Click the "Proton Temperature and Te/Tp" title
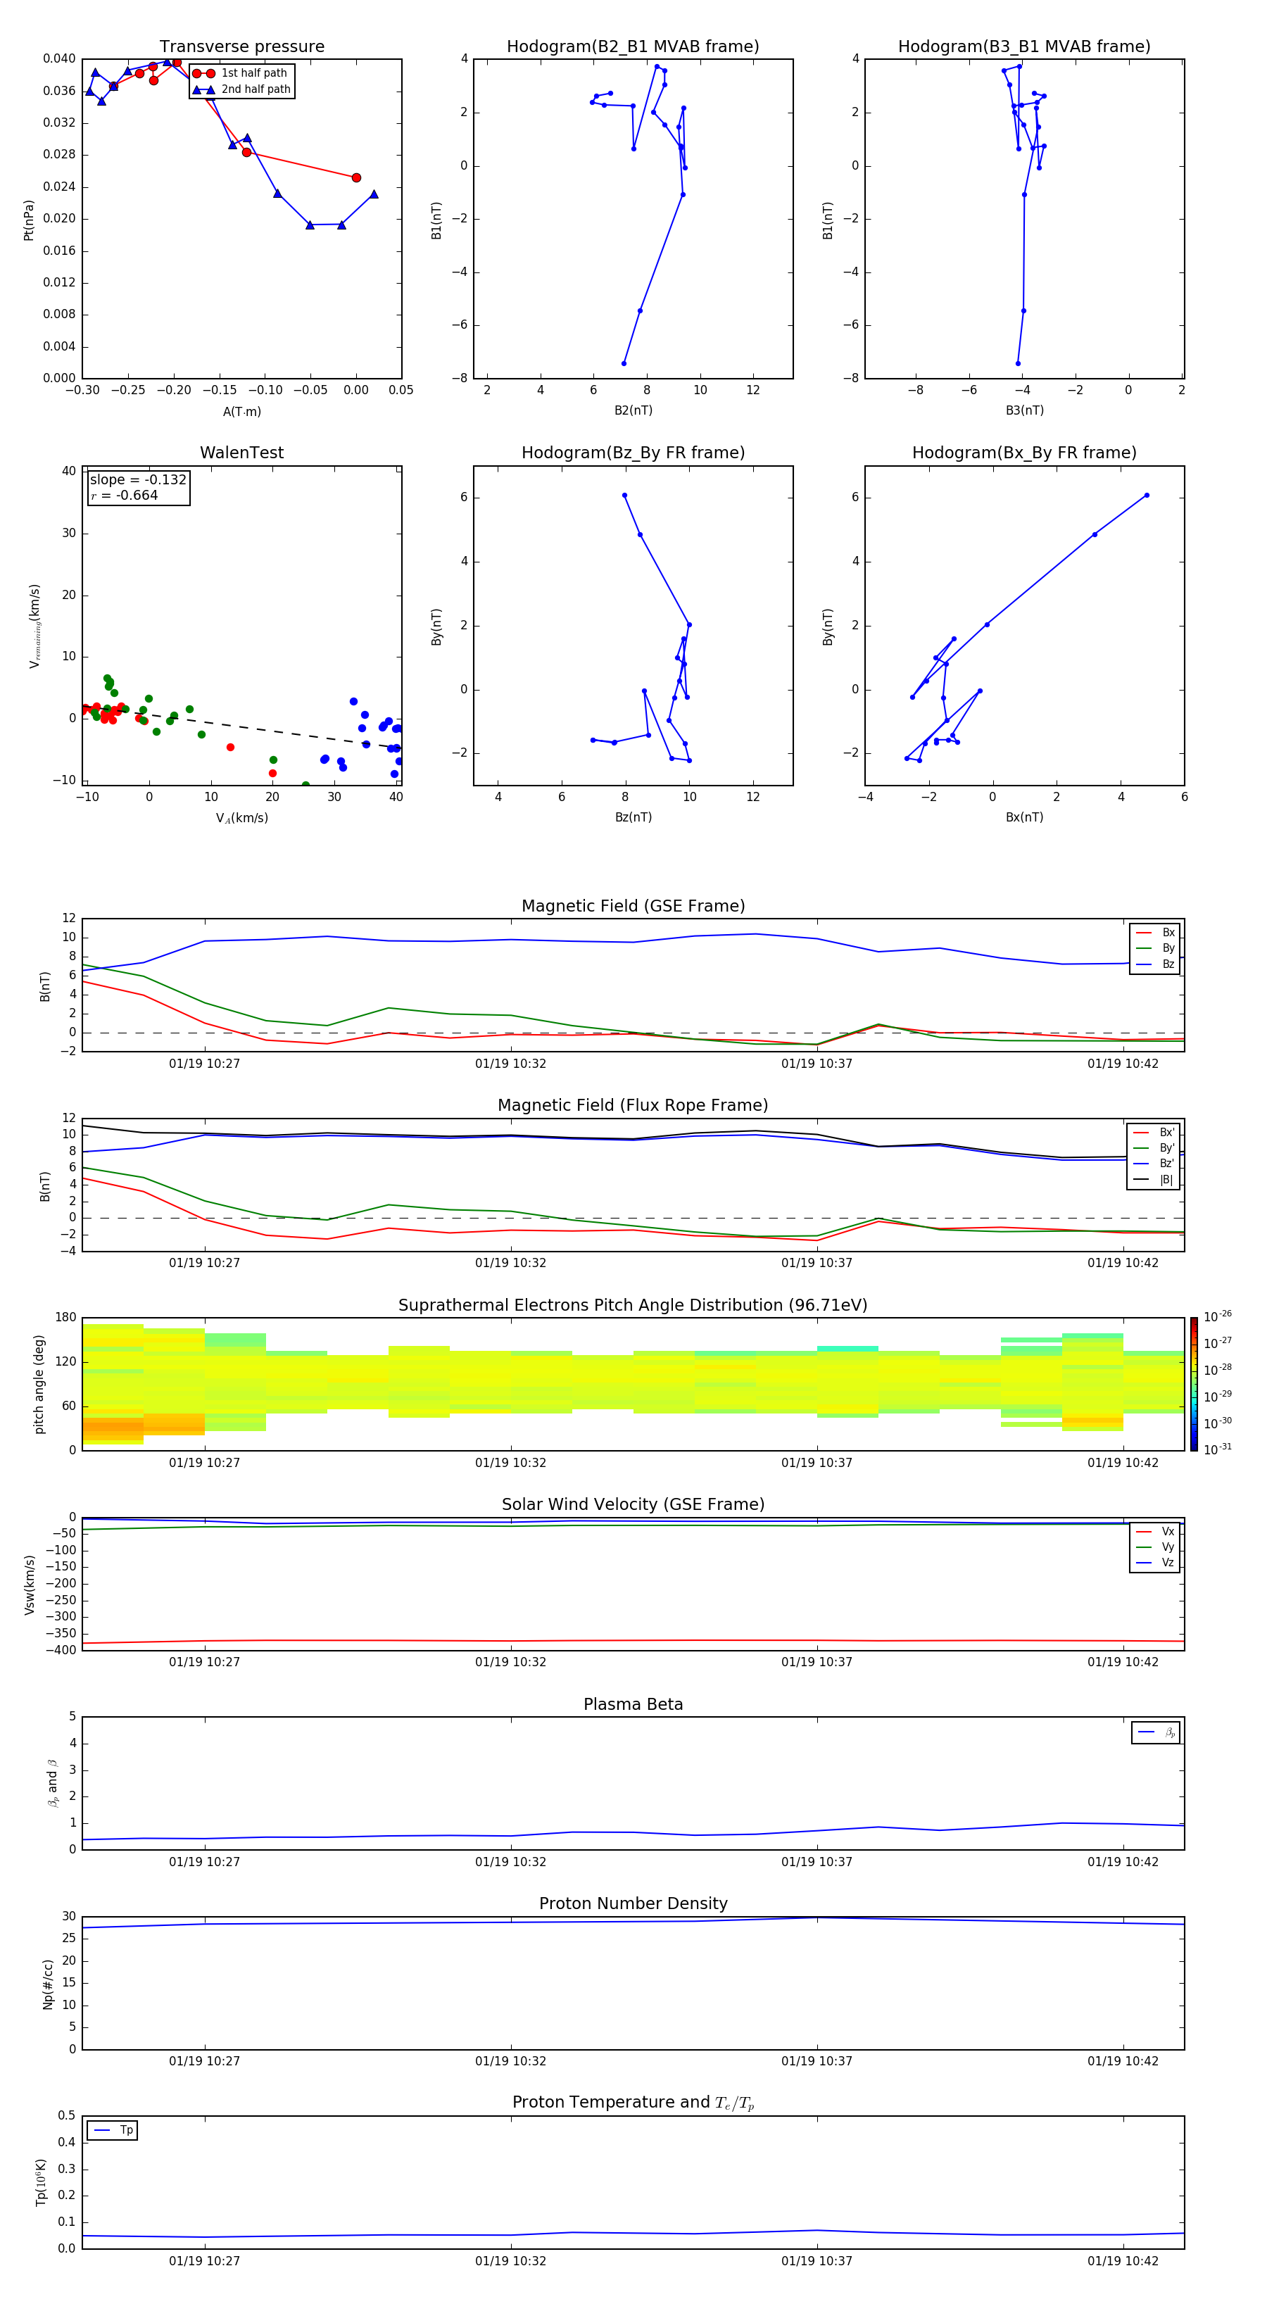This screenshot has height=2323, width=1267. point(633,2103)
